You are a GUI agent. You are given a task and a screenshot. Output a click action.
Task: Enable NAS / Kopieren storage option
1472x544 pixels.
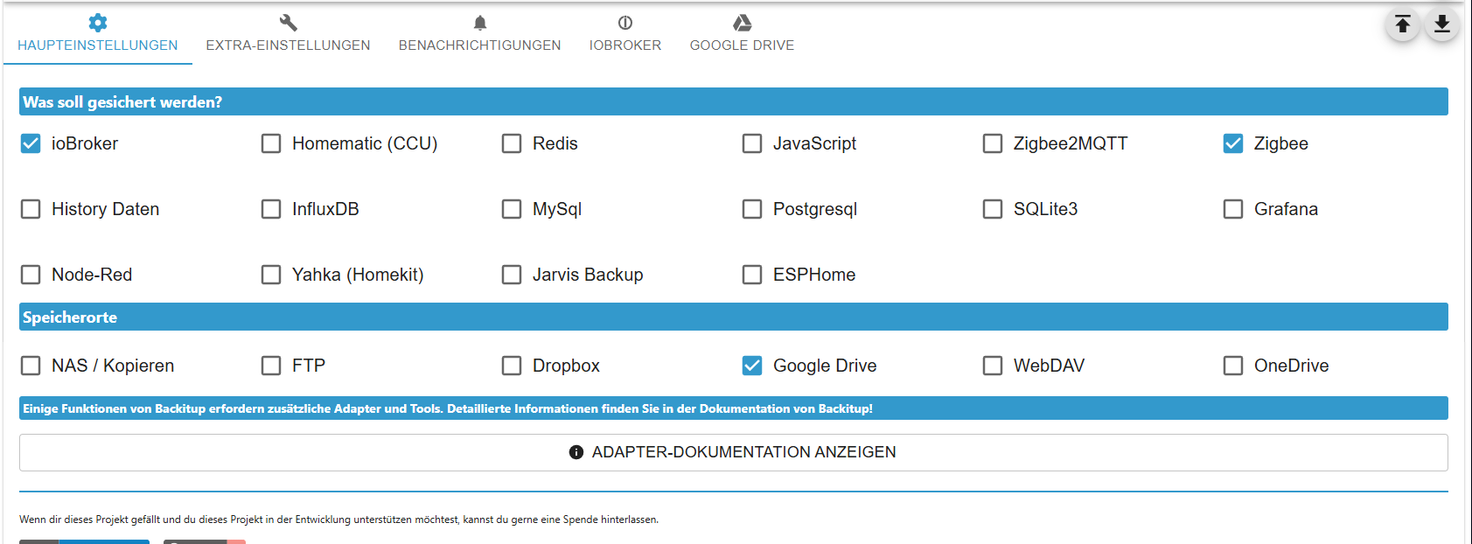coord(31,366)
